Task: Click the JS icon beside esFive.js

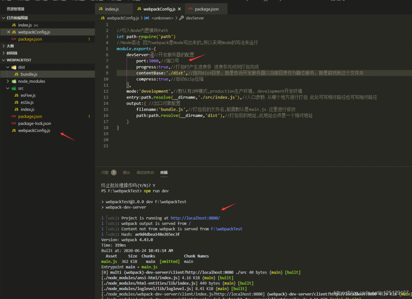Action: pos(16,96)
